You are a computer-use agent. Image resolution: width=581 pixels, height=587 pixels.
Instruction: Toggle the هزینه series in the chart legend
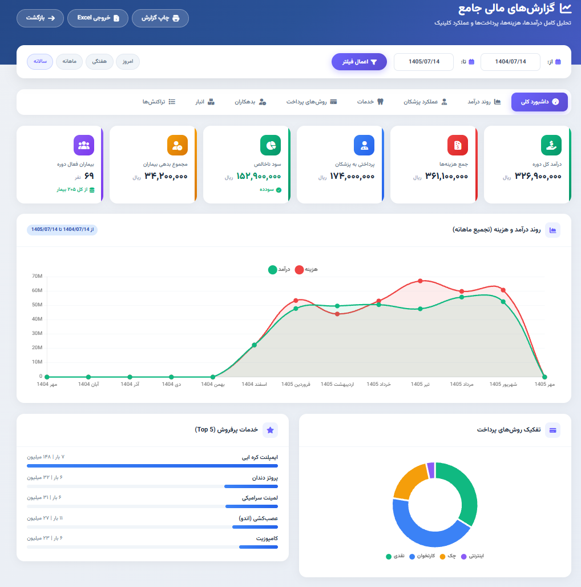[306, 270]
